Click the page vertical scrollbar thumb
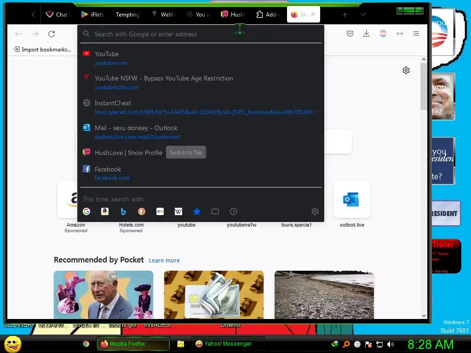The image size is (471, 353). (424, 86)
